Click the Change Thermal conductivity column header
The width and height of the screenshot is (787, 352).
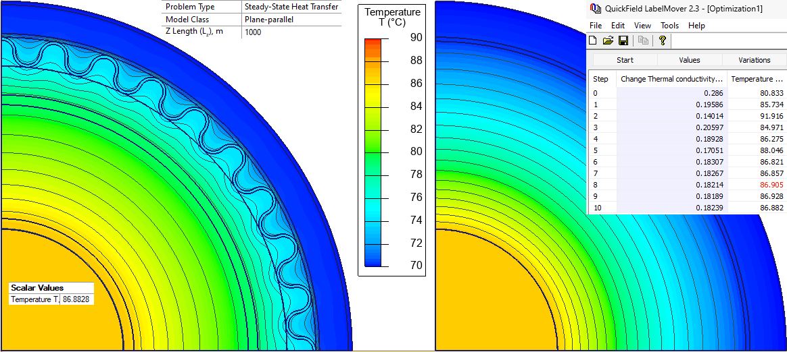click(671, 79)
